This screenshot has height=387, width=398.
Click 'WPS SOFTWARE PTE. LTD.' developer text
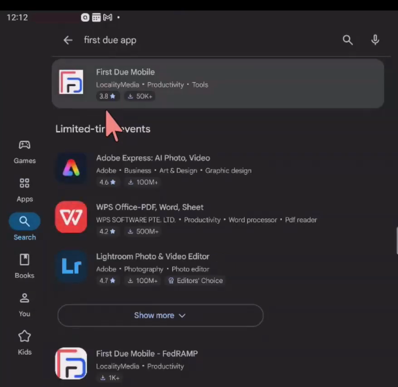[x=136, y=220]
